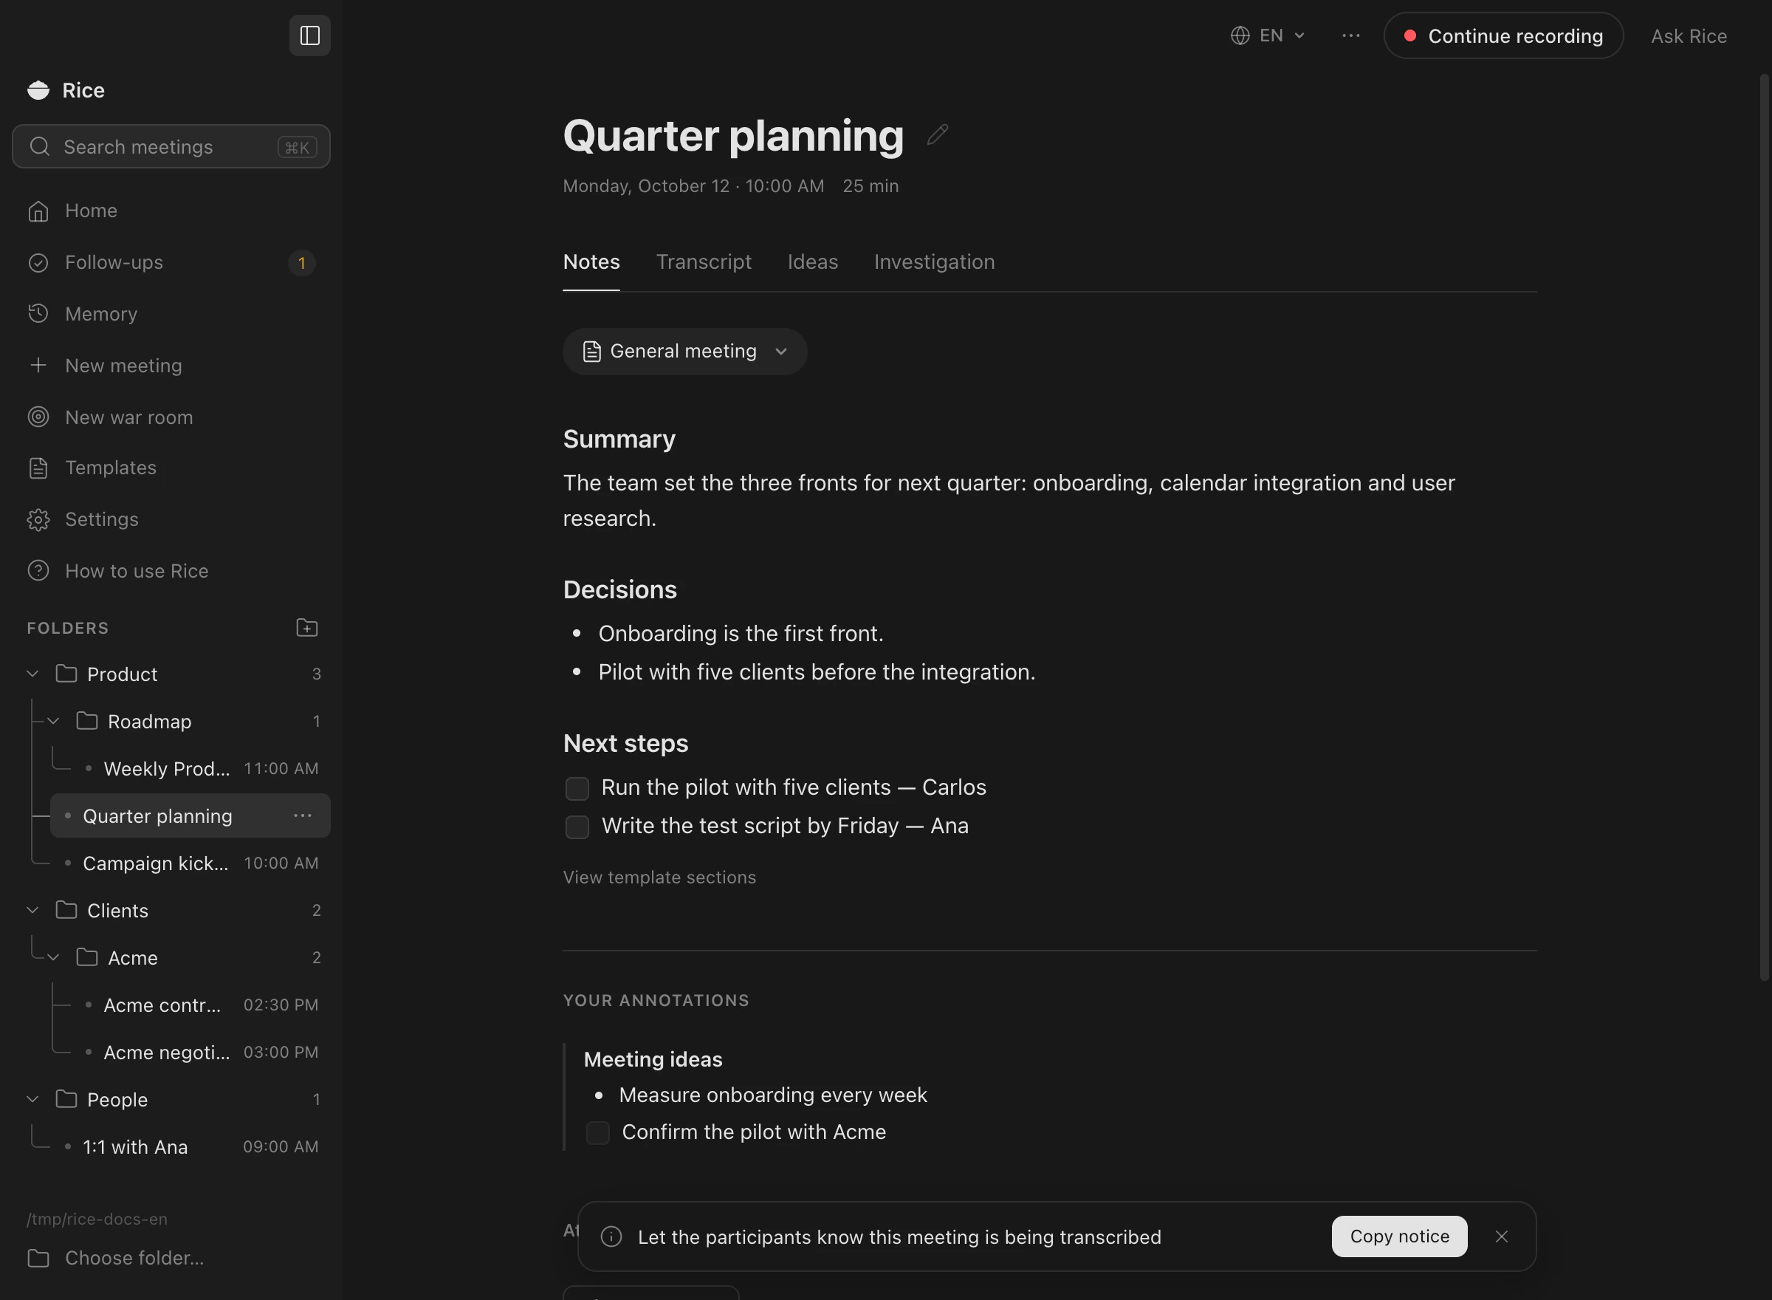1772x1300 pixels.
Task: Switch to the Ideas tab
Action: tap(812, 262)
